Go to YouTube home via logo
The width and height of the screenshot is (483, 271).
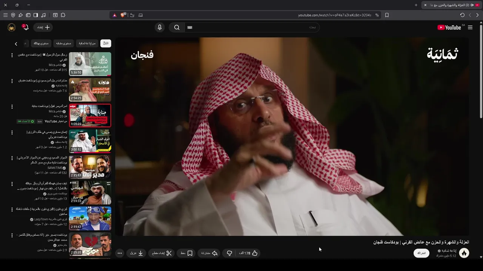(449, 27)
